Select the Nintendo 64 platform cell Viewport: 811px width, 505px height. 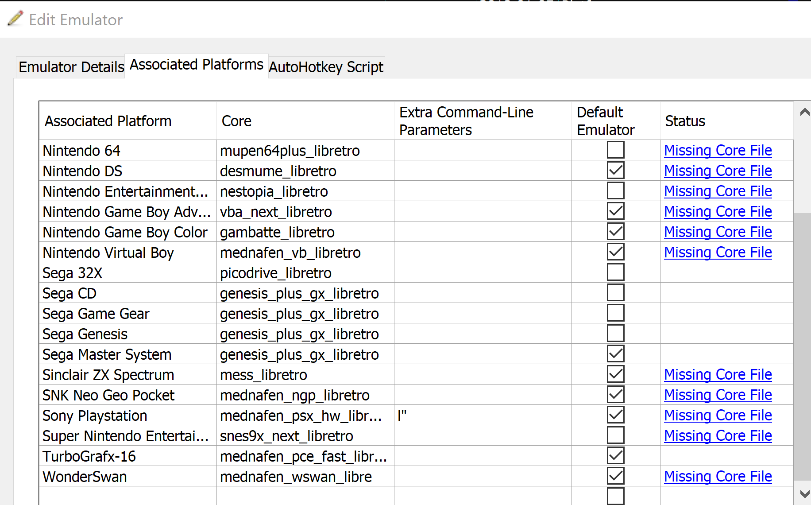pyautogui.click(x=128, y=150)
